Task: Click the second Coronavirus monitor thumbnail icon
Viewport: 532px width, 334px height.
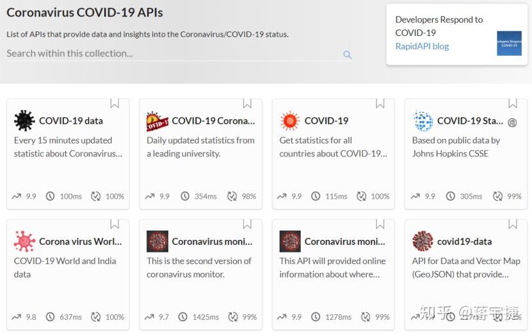Action: 290,242
